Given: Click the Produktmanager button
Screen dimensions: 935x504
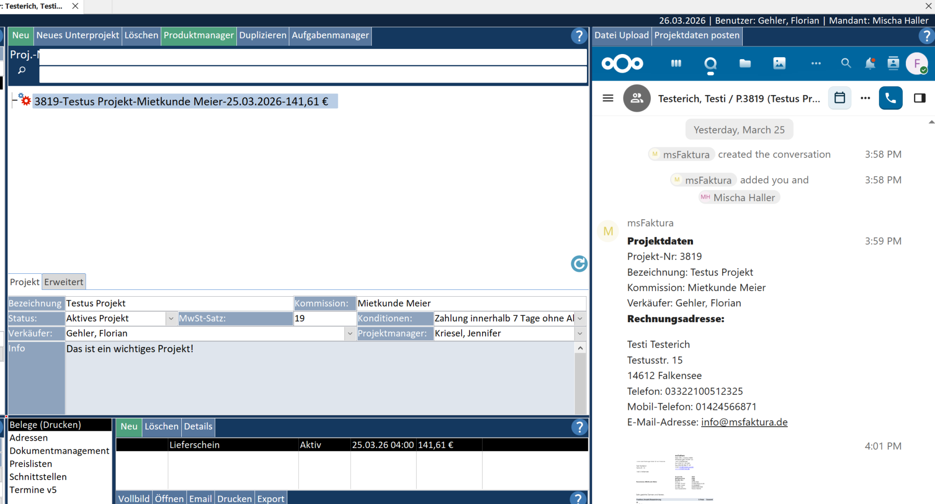Looking at the screenshot, I should click(198, 35).
